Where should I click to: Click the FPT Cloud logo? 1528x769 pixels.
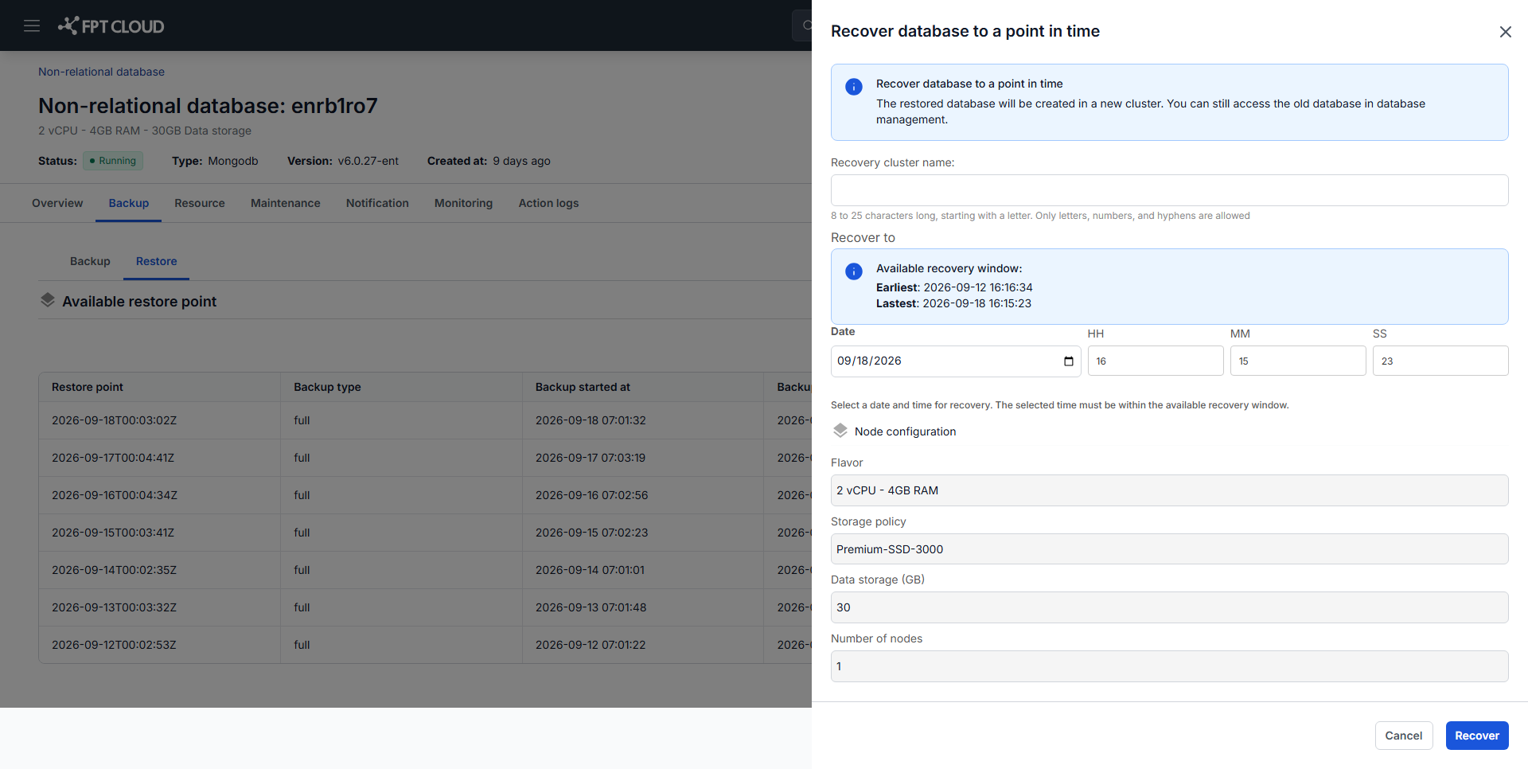(111, 25)
